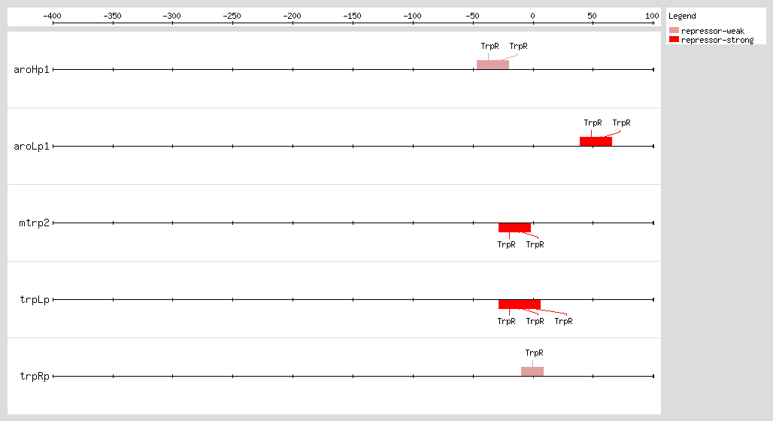Click the -200 position on the ruler
The width and height of the screenshot is (773, 421).
293,17
